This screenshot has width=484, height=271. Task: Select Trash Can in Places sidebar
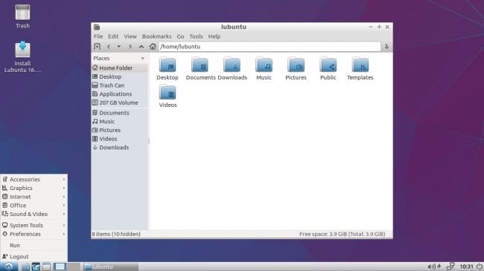tap(119, 85)
